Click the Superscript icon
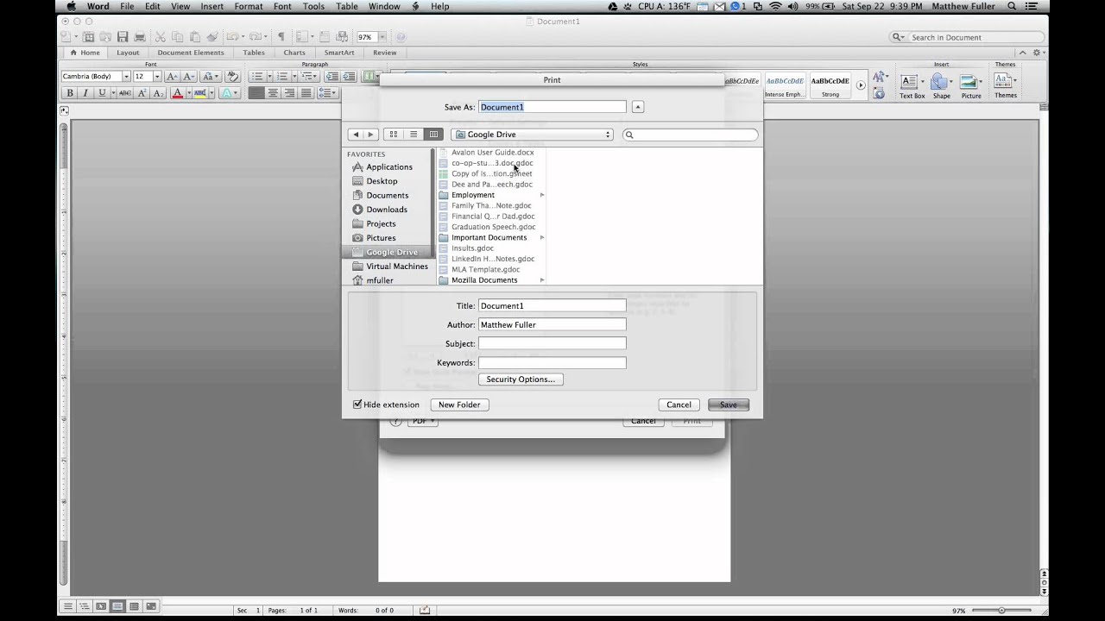The image size is (1105, 621). pos(142,93)
